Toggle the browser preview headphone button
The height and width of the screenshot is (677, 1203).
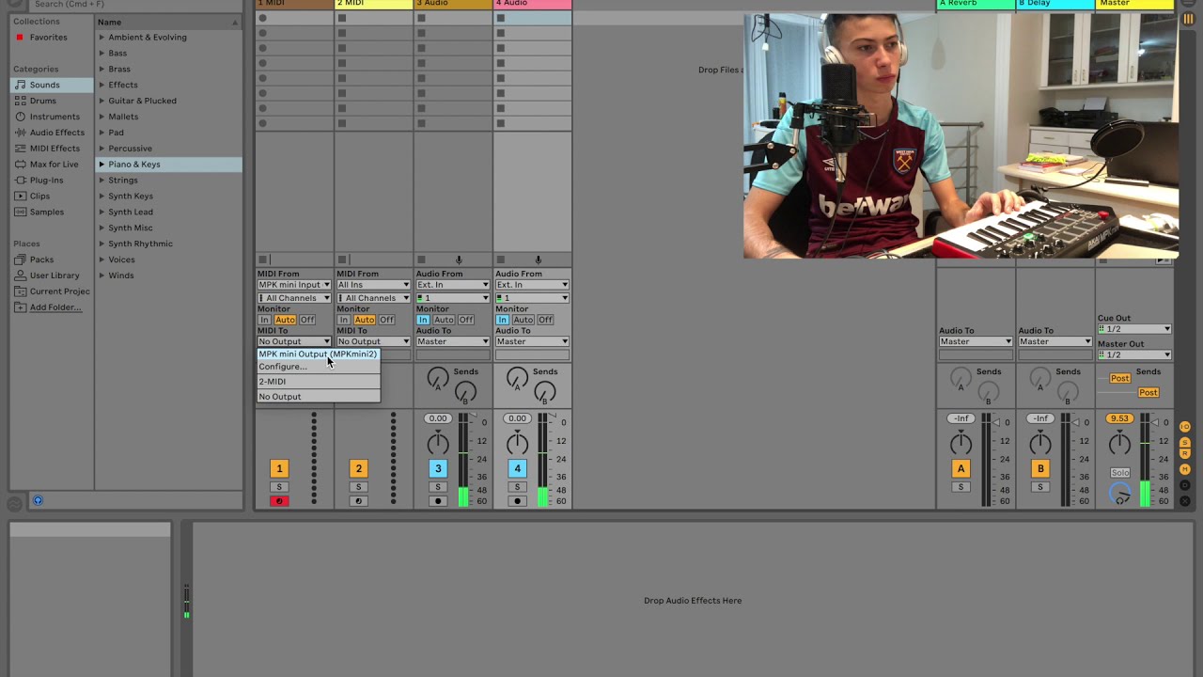38,500
